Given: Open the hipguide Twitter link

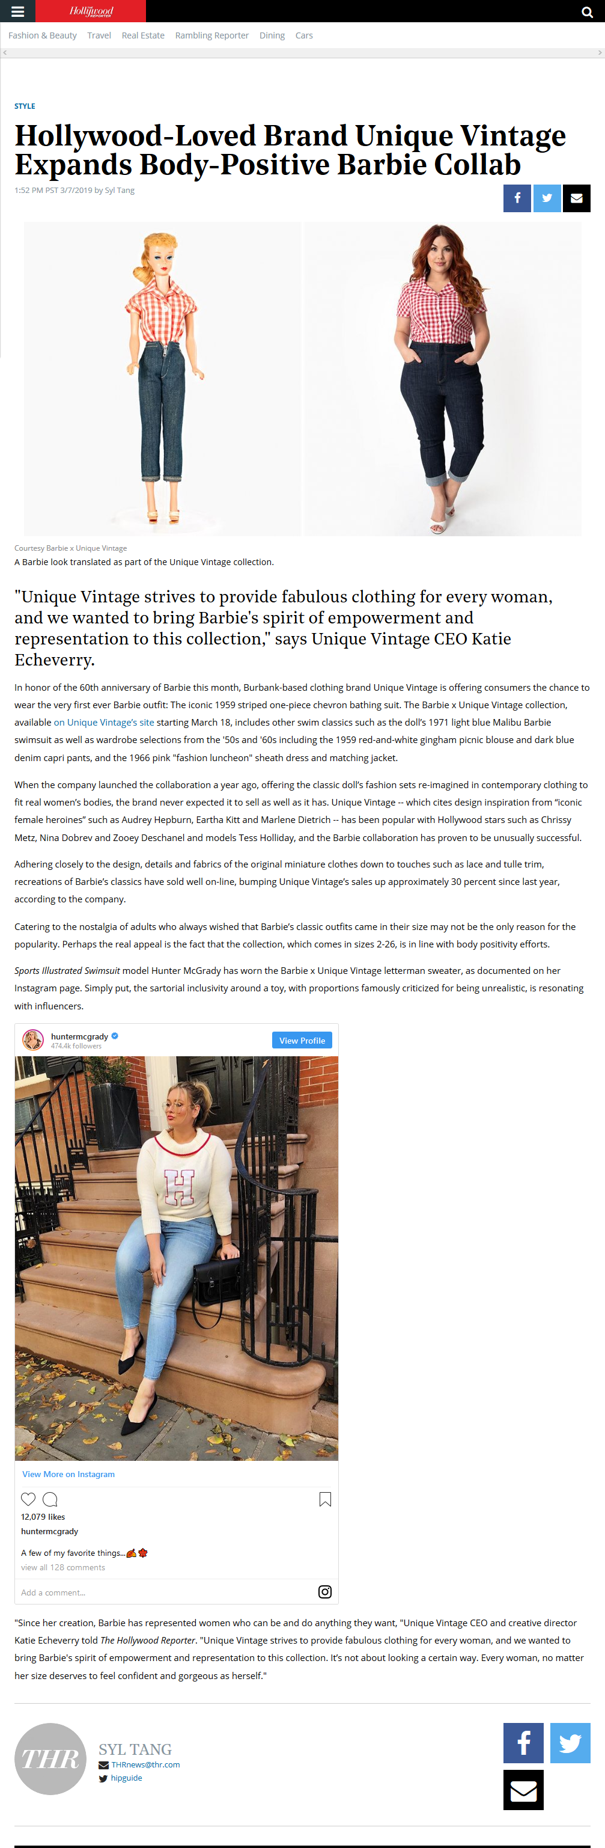Looking at the screenshot, I should pos(126,1778).
